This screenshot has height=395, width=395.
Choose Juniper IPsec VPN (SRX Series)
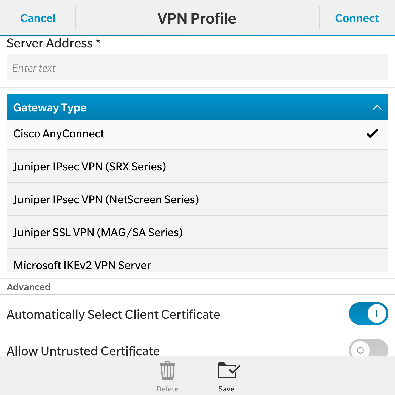[198, 167]
